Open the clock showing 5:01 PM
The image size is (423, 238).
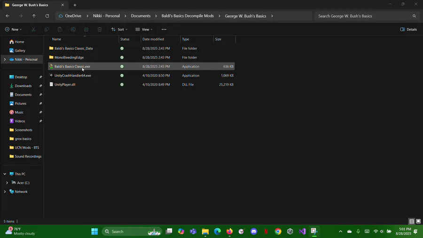[x=403, y=231]
